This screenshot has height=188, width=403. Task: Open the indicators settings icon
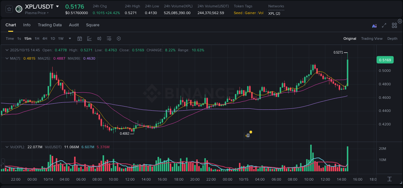click(x=109, y=38)
